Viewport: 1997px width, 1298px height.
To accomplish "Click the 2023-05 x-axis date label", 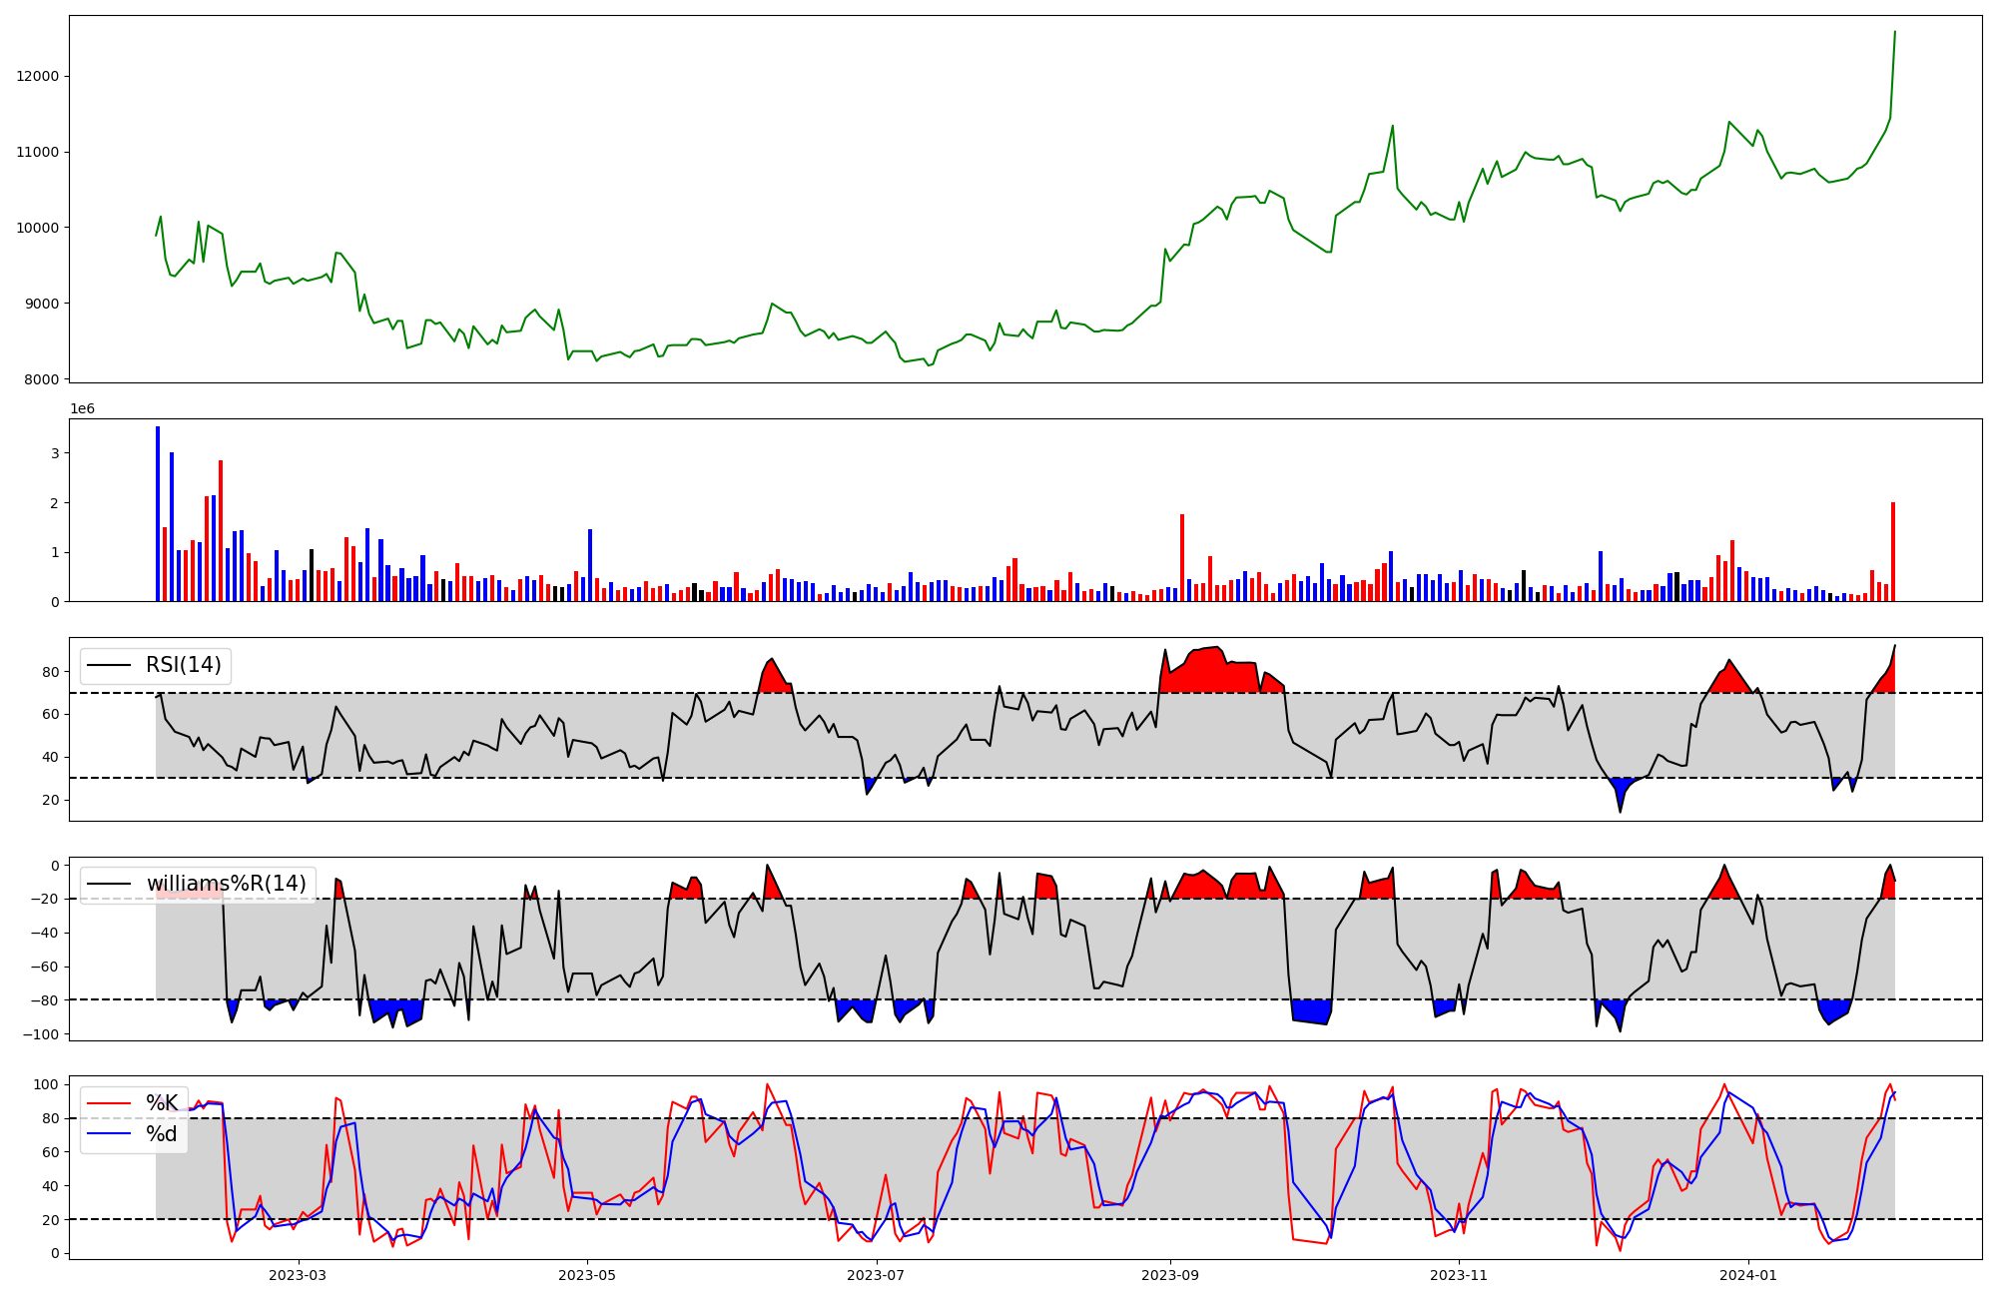I will (x=587, y=1275).
